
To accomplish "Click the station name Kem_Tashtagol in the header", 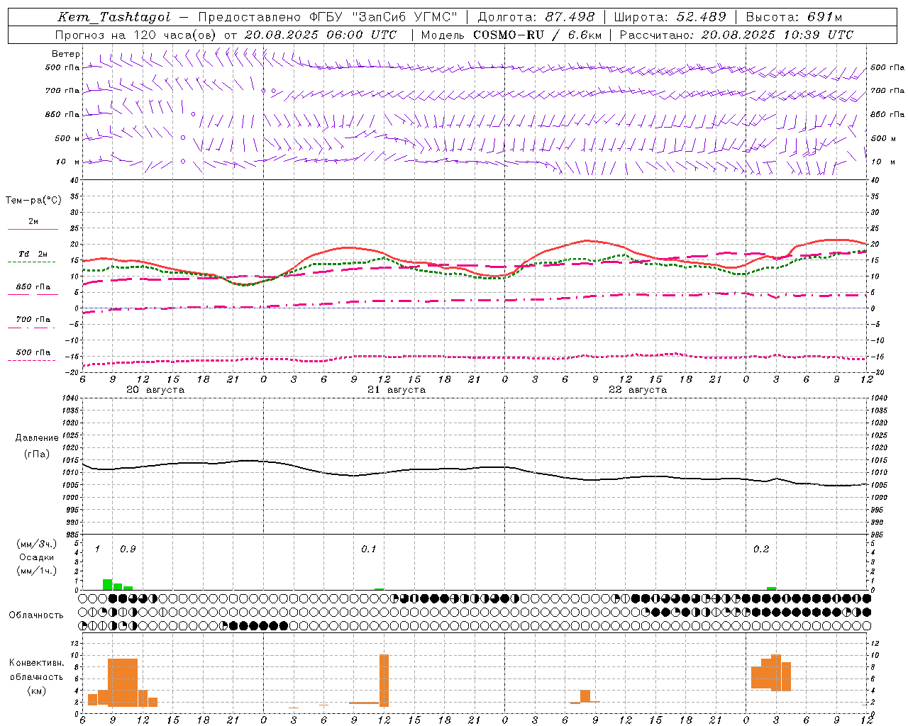I will pos(113,18).
